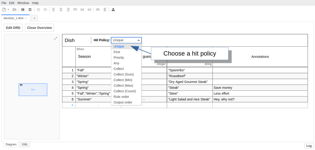The height and width of the screenshot is (150, 315).
Task: Pick "Rule order" hit policy option
Action: tap(121, 97)
